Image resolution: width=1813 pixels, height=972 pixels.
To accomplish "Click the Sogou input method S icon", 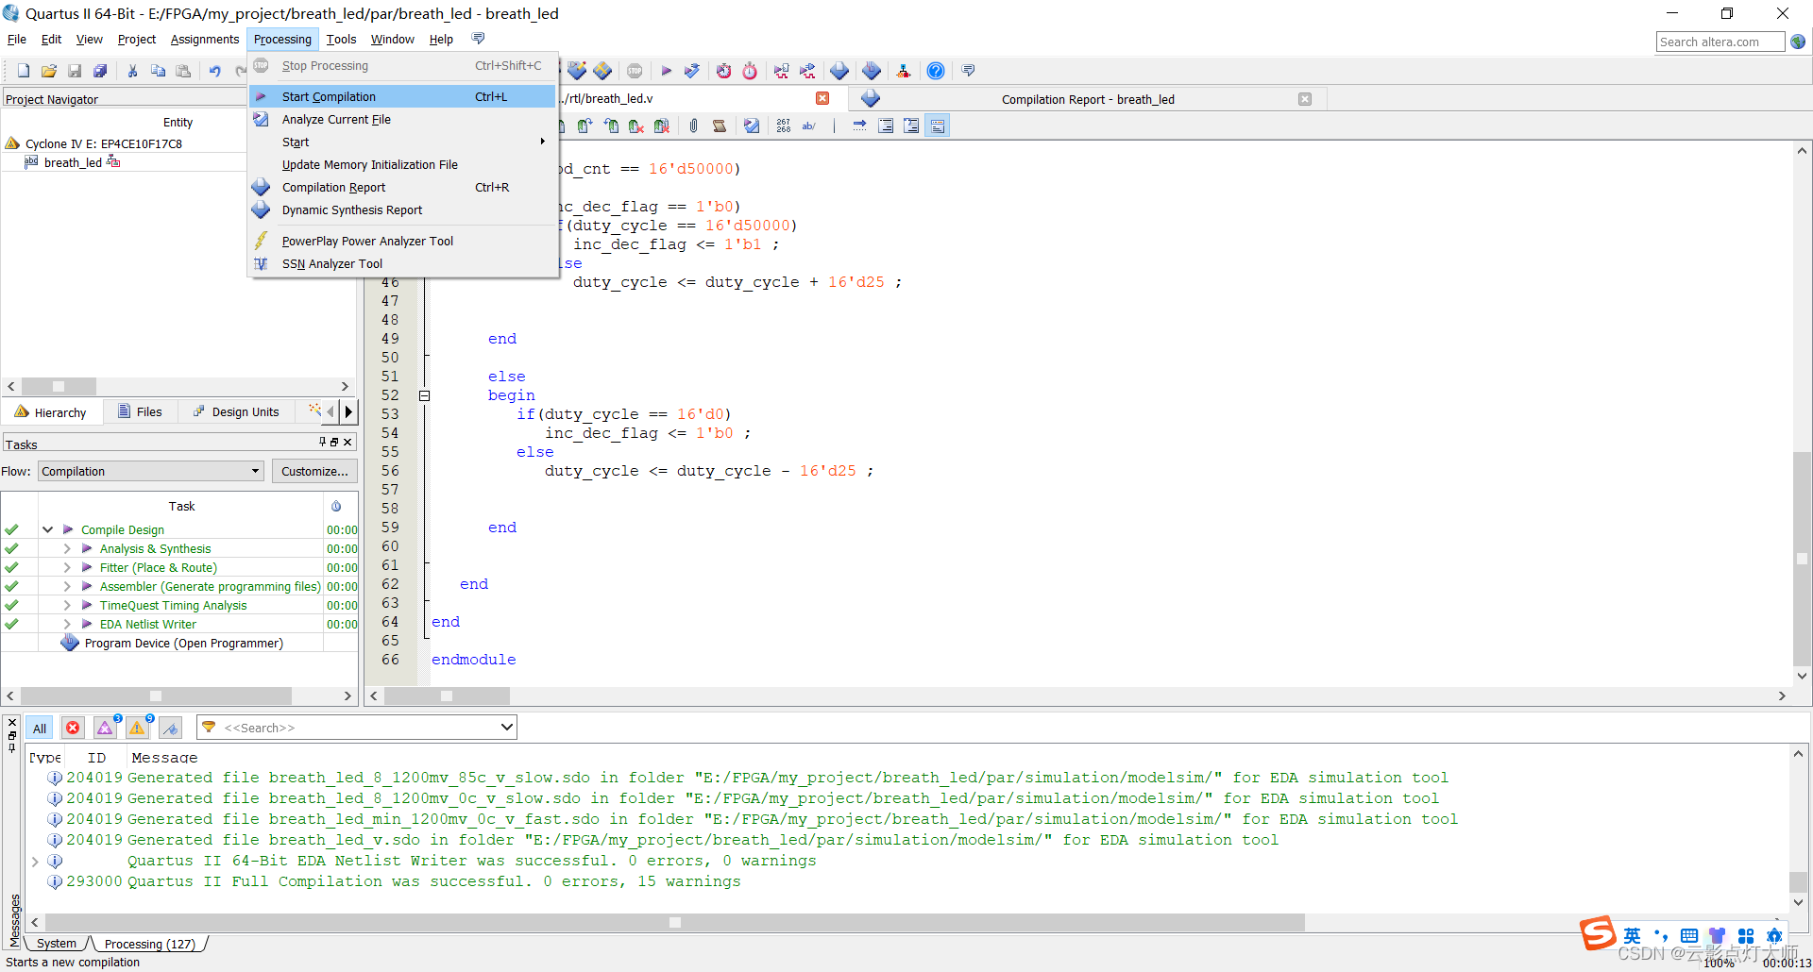I will coord(1599,932).
